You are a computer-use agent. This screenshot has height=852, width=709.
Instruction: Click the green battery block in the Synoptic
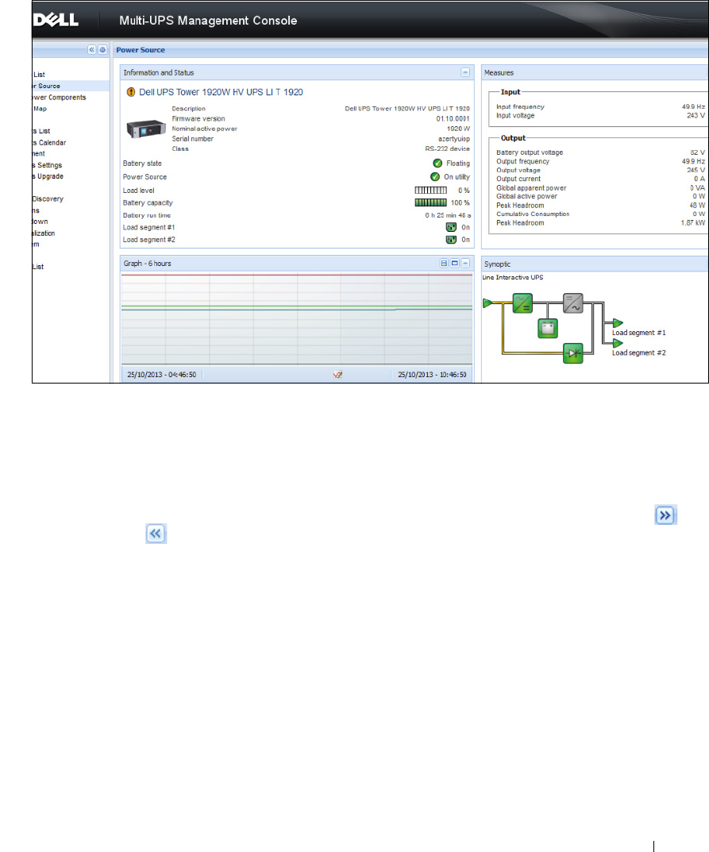(548, 328)
